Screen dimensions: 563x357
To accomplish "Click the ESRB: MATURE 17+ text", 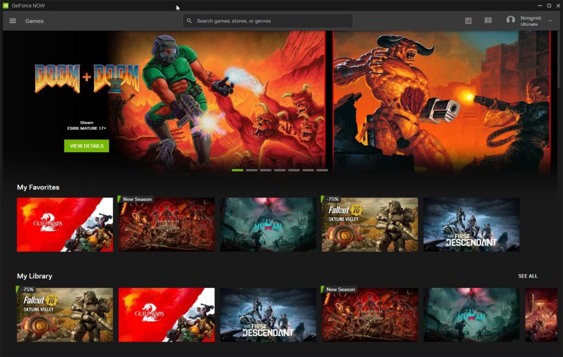I will [86, 128].
